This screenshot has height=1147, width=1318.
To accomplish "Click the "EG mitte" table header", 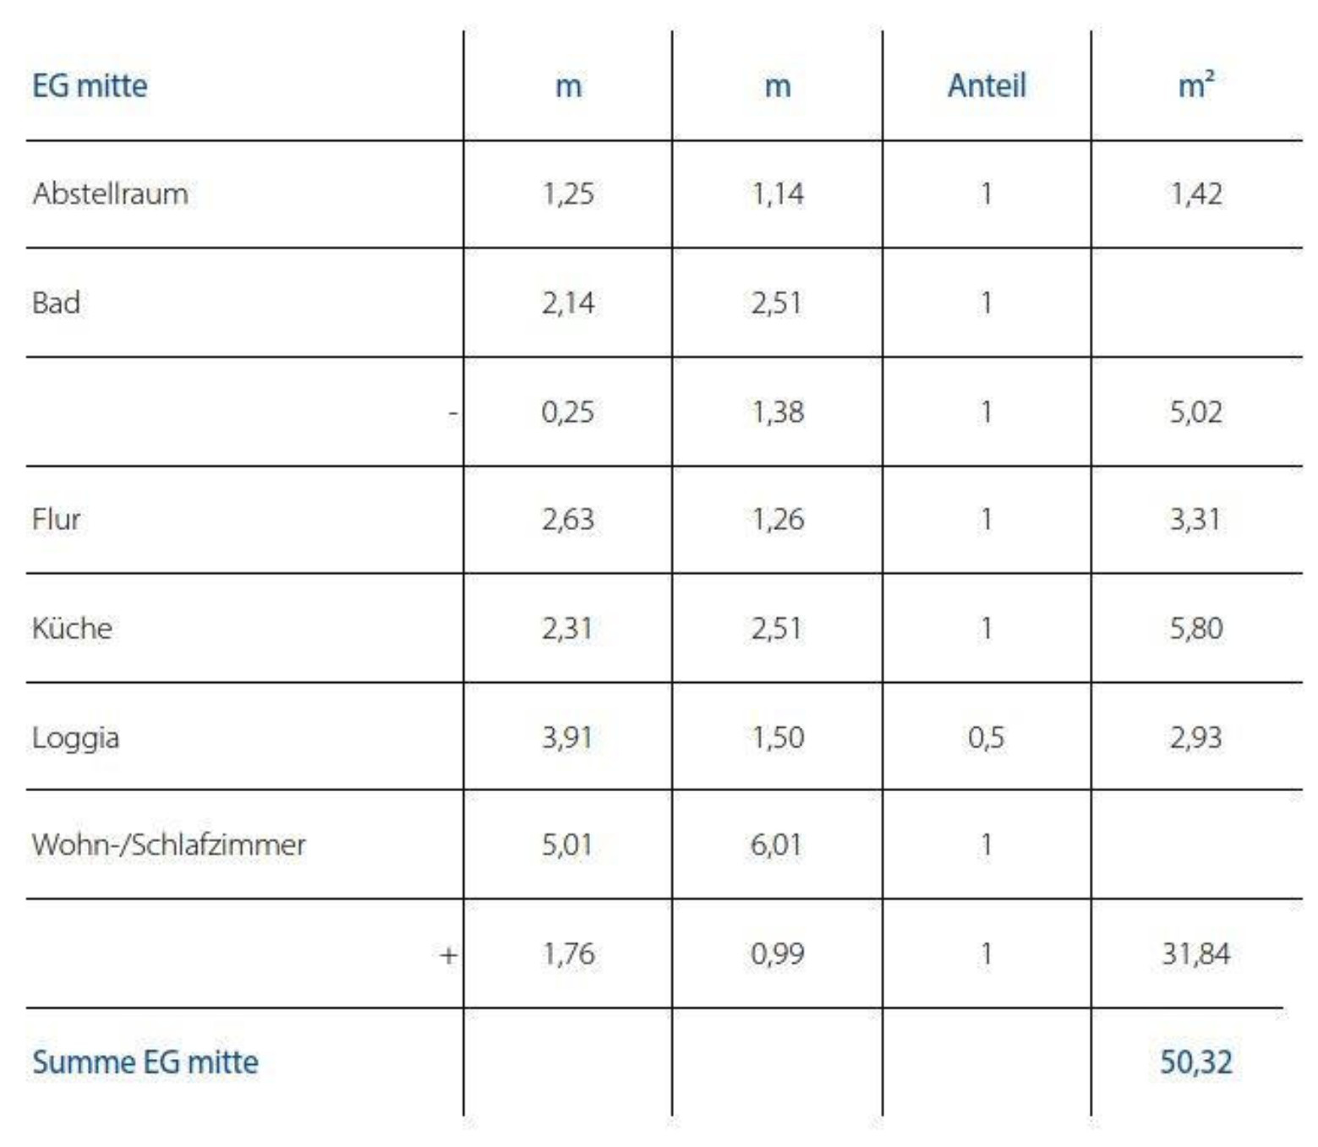I will pyautogui.click(x=90, y=86).
